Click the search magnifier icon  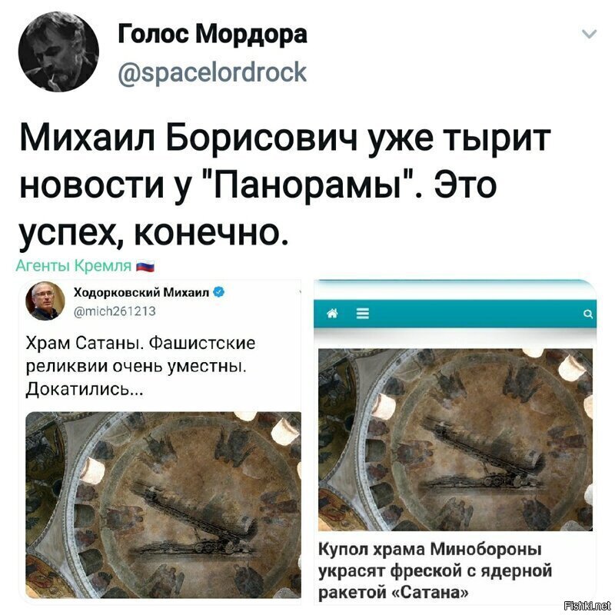tap(587, 314)
